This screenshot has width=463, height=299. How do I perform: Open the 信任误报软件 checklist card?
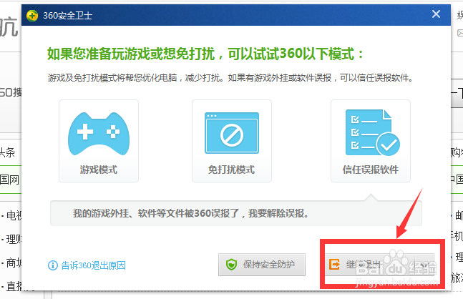pos(371,141)
